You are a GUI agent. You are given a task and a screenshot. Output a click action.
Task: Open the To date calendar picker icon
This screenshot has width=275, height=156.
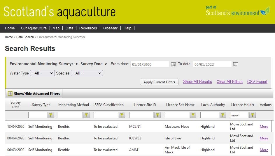click(236, 64)
